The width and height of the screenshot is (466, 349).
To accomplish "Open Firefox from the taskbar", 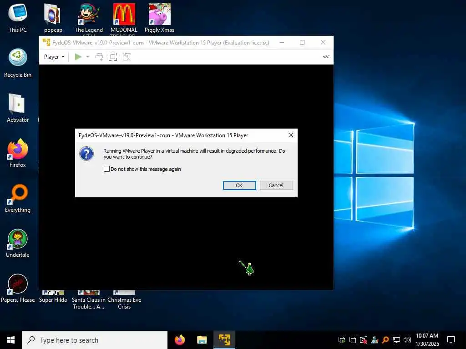I will point(179,340).
